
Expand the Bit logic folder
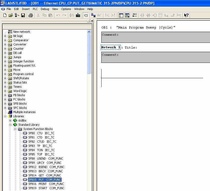pyautogui.click(x=5, y=36)
